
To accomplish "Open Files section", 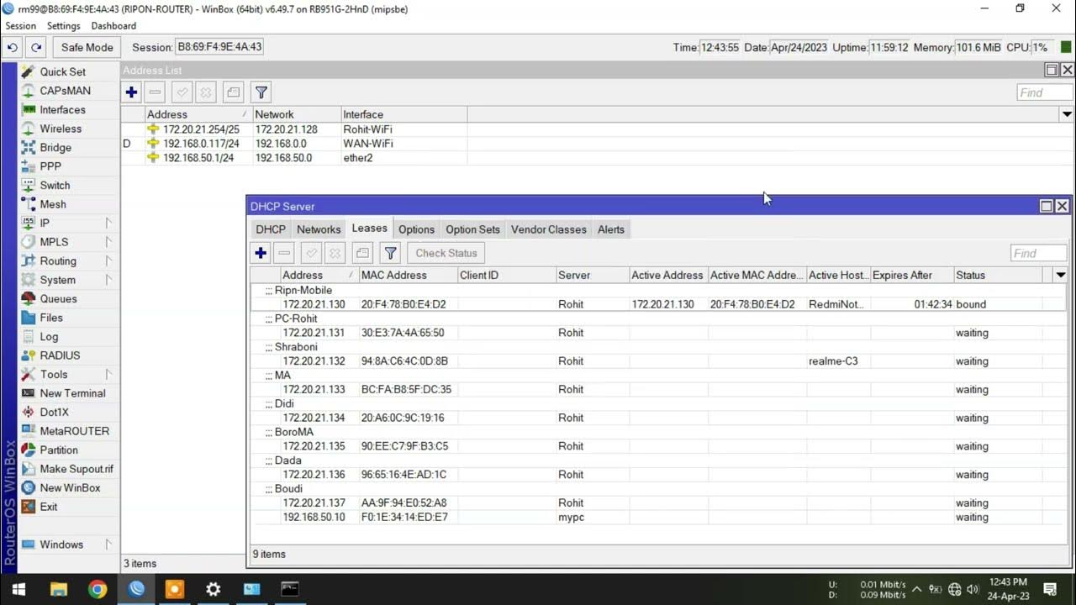I will 51,318.
